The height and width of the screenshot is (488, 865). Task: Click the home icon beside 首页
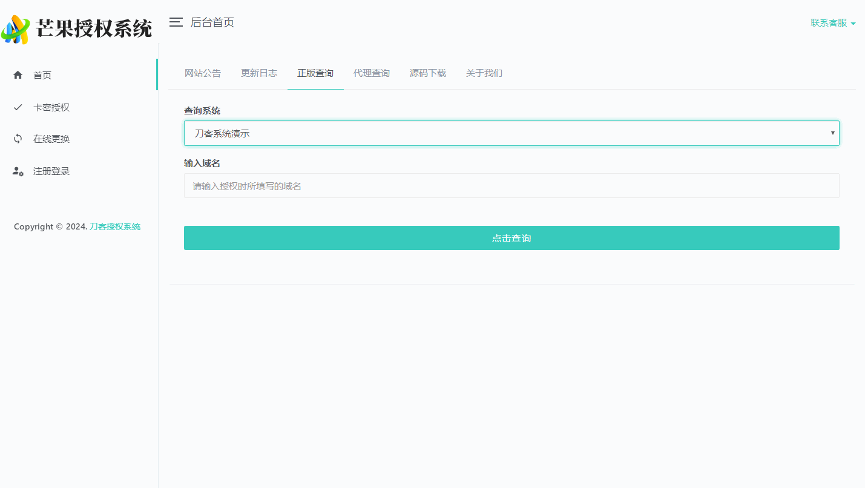[18, 75]
